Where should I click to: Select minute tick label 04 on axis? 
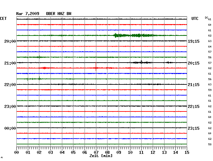click(x=62, y=152)
